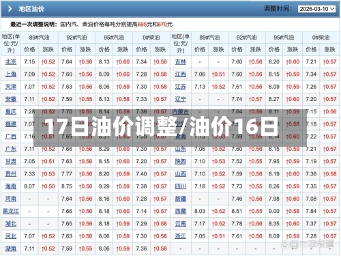Select the 云南 region link
This screenshot has width=341, height=256.
pyautogui.click(x=181, y=224)
